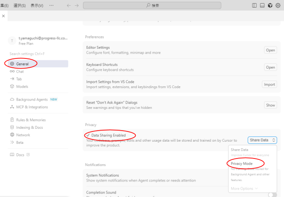Click Import for VS Code settings
Image resolution: width=284 pixels, height=197 pixels.
tap(269, 84)
